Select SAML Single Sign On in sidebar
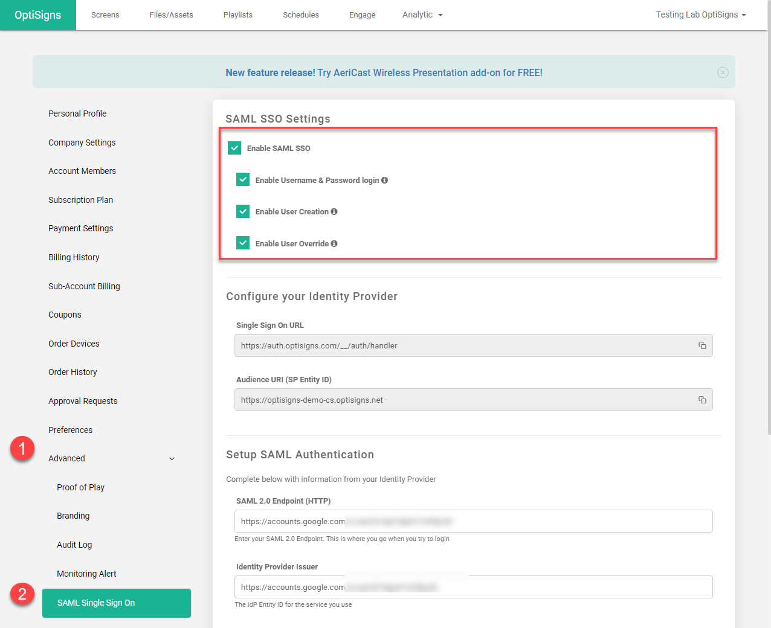Screen dimensions: 771x628 (116, 603)
